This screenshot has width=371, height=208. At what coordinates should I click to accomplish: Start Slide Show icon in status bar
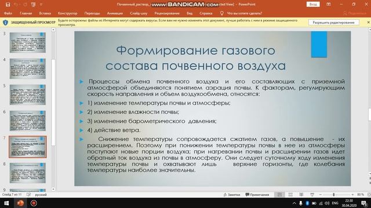click(x=312, y=195)
